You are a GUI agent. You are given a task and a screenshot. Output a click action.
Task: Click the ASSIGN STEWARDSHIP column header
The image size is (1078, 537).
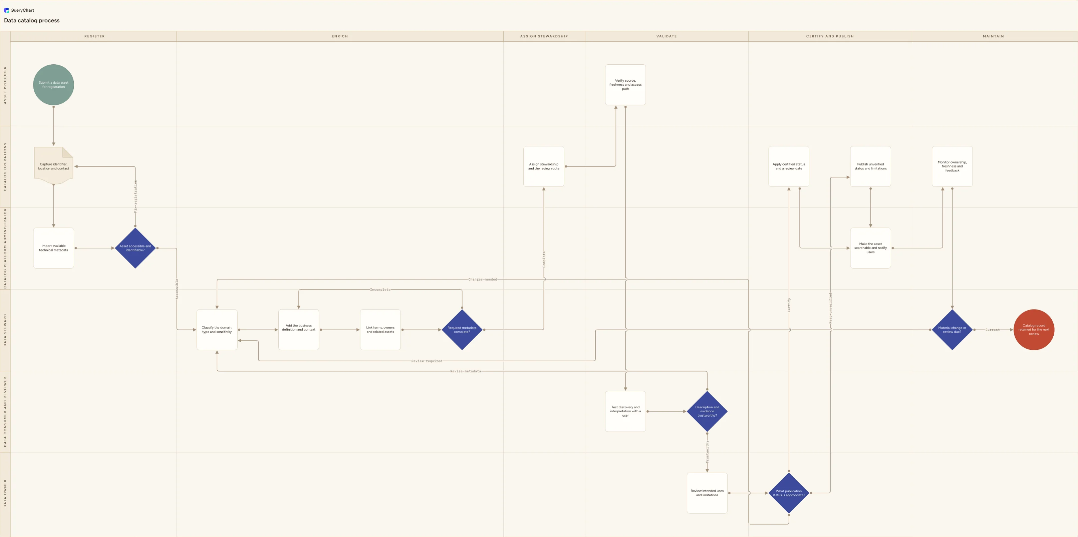[x=544, y=36]
